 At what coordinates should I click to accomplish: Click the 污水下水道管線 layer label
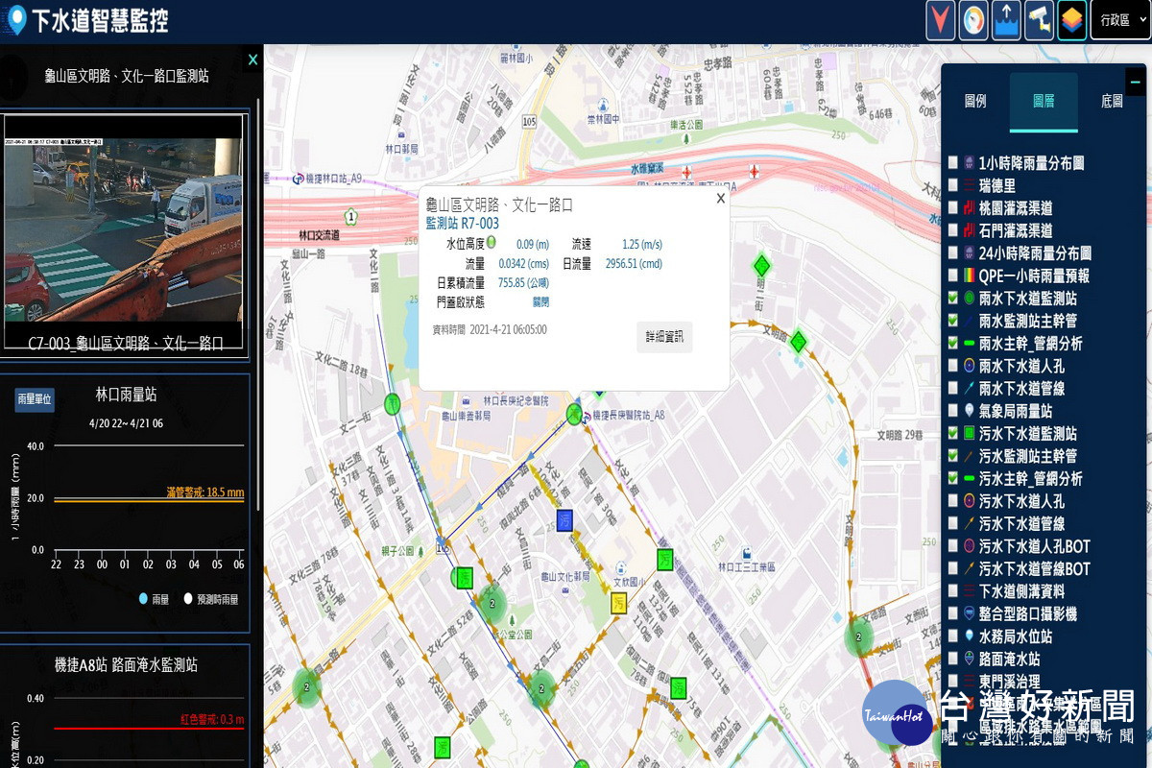click(x=1022, y=524)
